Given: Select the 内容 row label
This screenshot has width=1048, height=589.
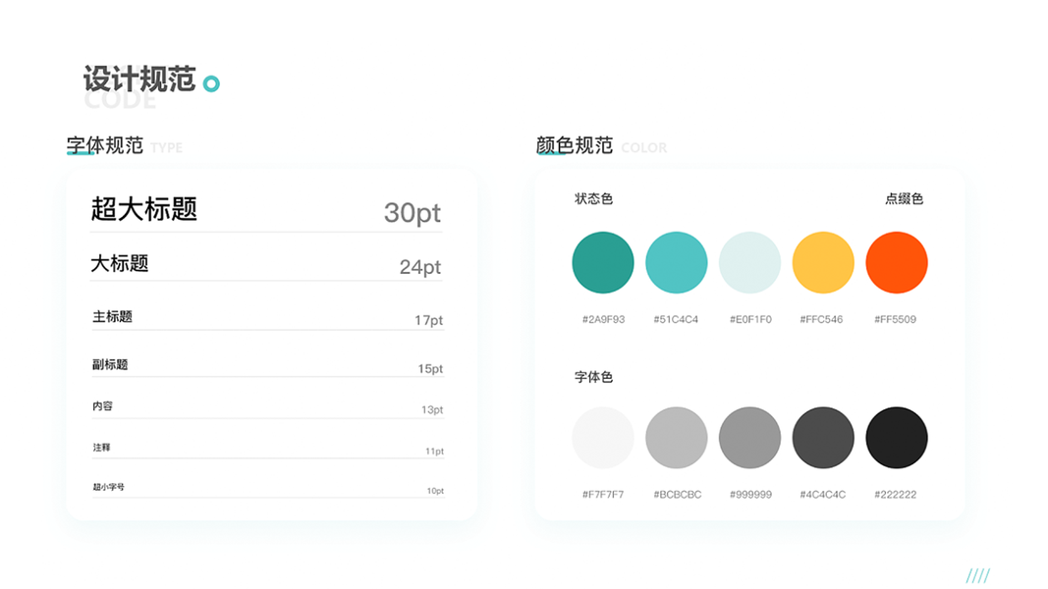Looking at the screenshot, I should point(102,406).
